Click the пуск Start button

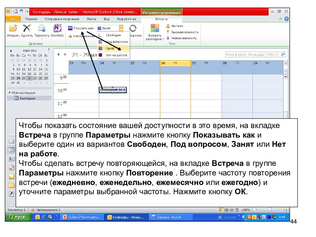coord(18,217)
